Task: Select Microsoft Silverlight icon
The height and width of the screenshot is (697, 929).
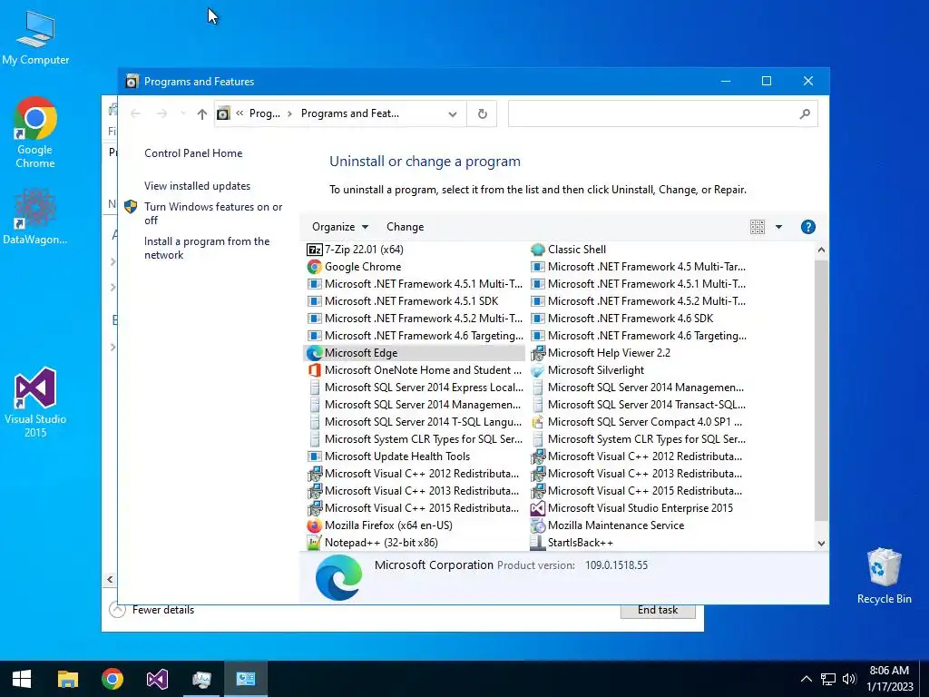Action: point(537,370)
